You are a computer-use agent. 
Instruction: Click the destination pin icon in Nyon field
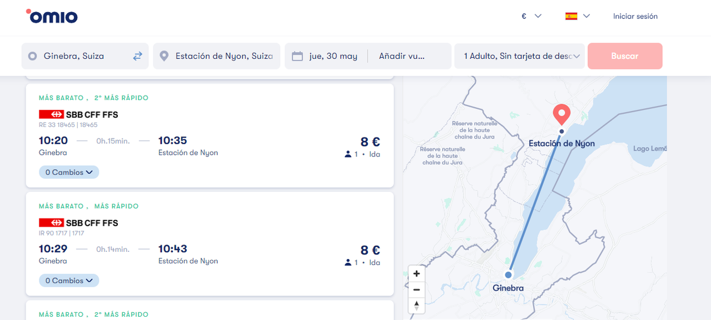click(x=164, y=56)
